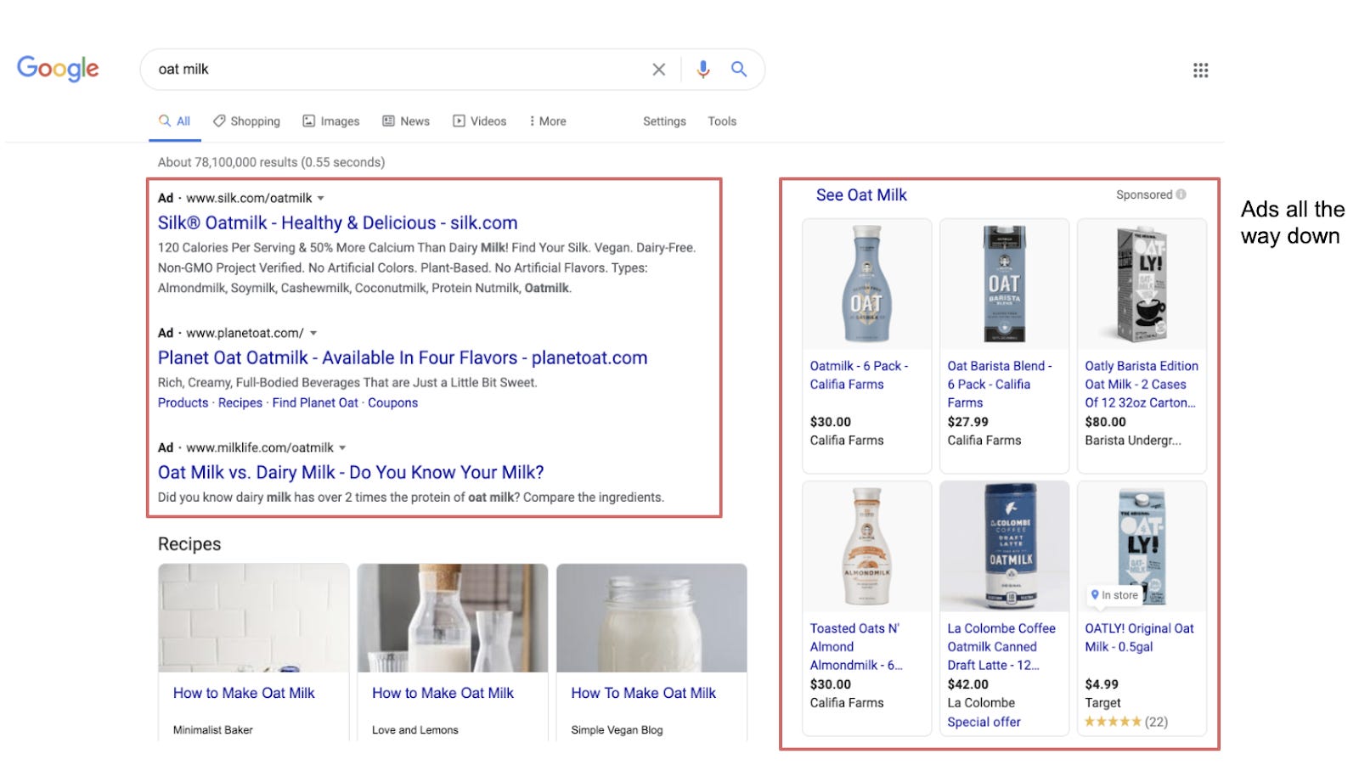Open La Colombe Coffee Oatmilk Canned title
Screen dimensions: 1359x765
(x=1001, y=647)
